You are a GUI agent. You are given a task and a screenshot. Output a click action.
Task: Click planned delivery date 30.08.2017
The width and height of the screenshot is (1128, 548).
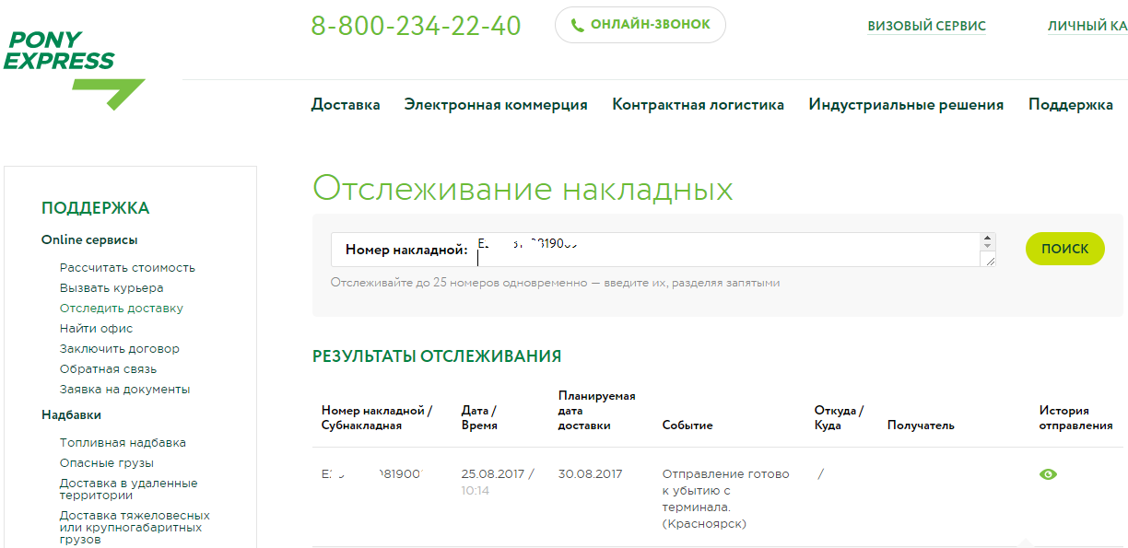590,474
